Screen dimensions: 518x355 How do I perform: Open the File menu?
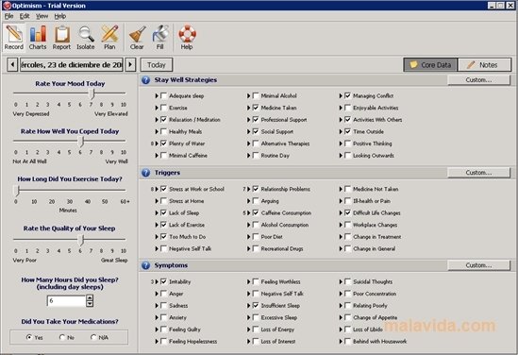tap(8, 16)
